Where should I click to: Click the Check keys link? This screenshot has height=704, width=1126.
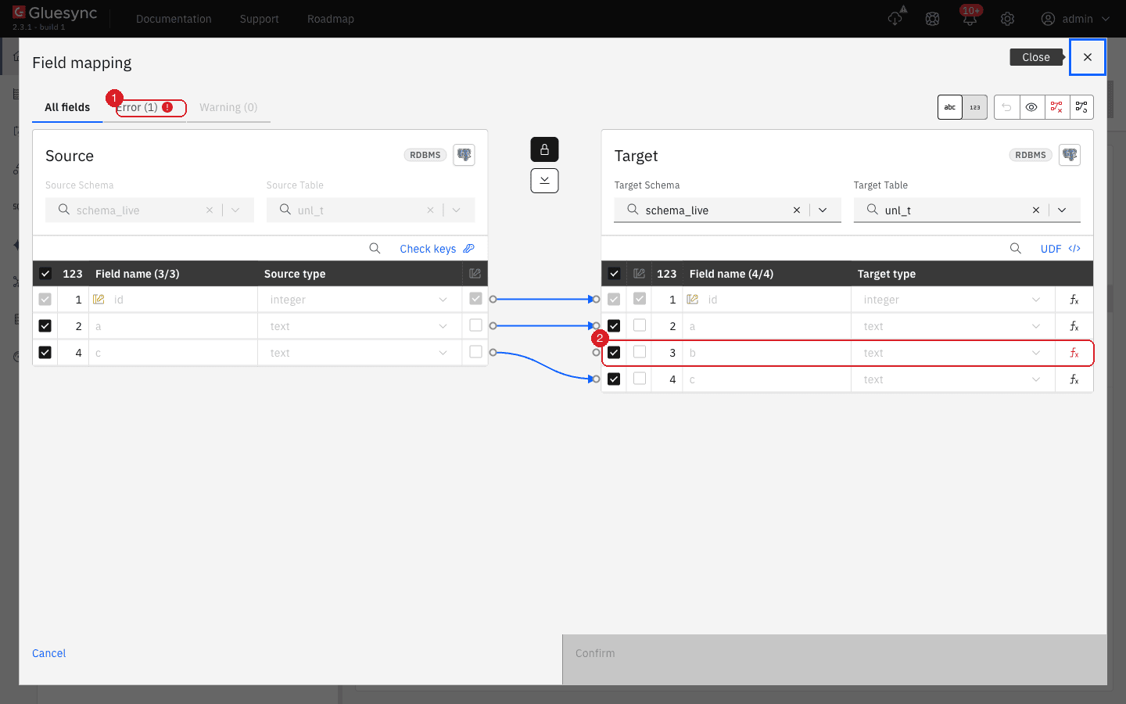coord(437,249)
